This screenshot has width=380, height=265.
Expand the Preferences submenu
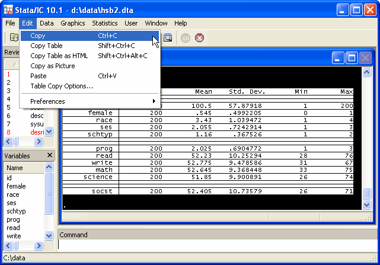click(90, 101)
